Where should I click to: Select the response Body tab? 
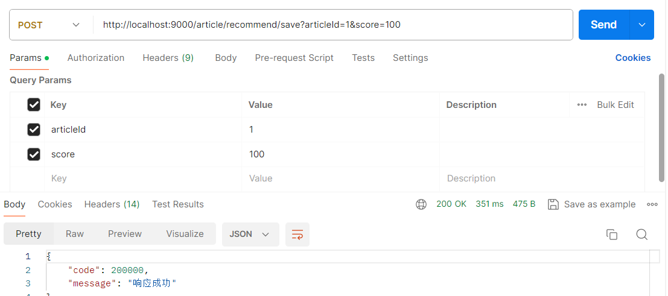14,204
